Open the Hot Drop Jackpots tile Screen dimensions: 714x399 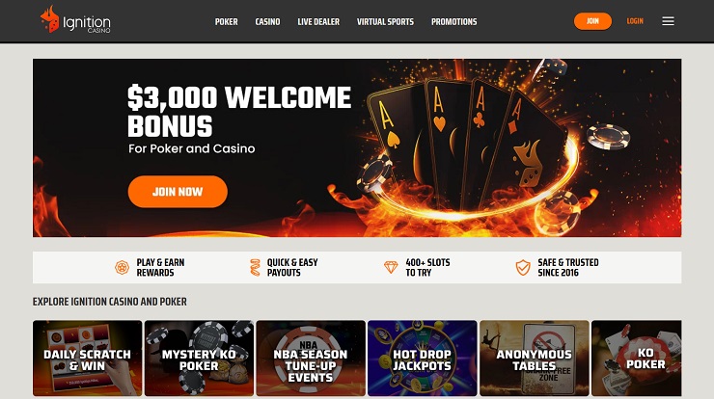422,359
